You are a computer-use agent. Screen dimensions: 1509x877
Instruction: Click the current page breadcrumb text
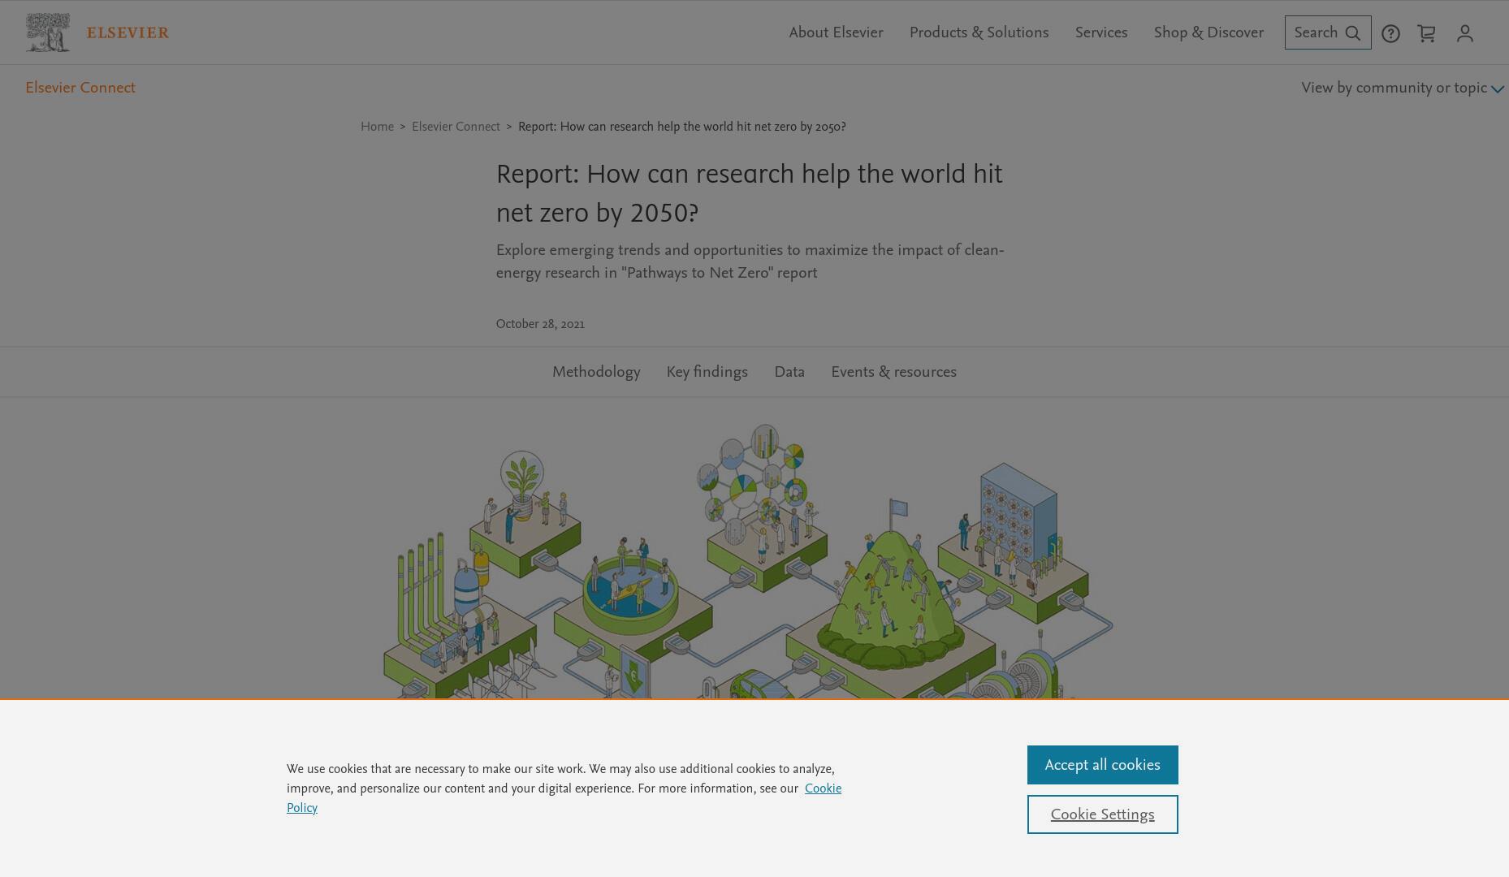click(681, 127)
